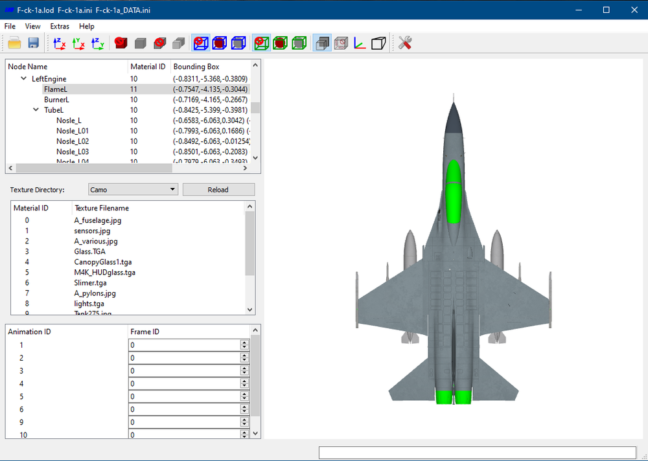Screen dimensions: 648x461
Task: Collapse the TubeL tree node
Action: (x=36, y=110)
